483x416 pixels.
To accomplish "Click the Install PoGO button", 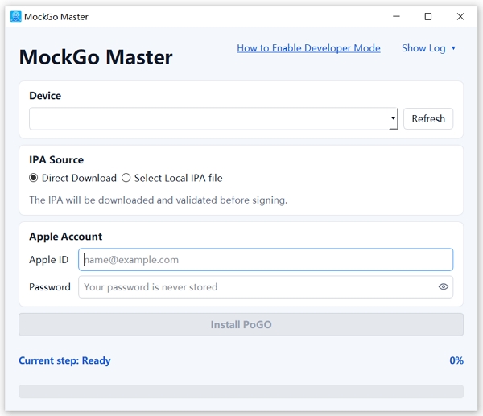I will coord(242,324).
